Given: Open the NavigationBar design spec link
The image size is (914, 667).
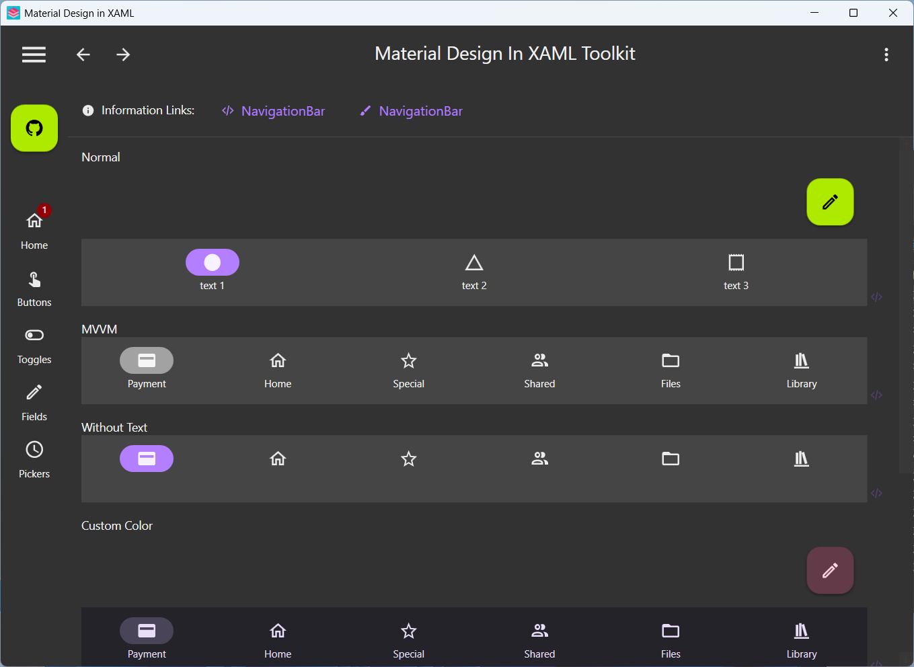Looking at the screenshot, I should (411, 111).
